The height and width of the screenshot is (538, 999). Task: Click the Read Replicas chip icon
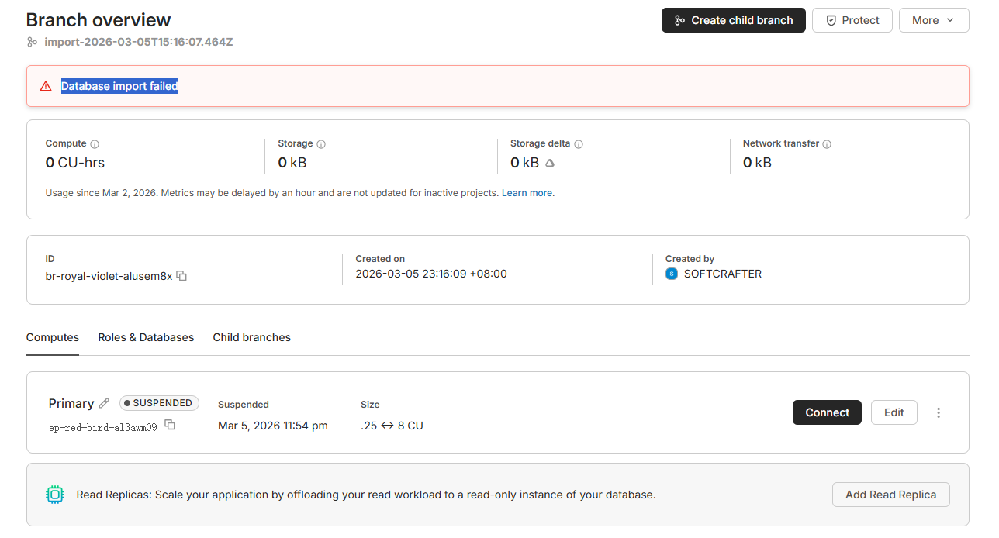55,495
